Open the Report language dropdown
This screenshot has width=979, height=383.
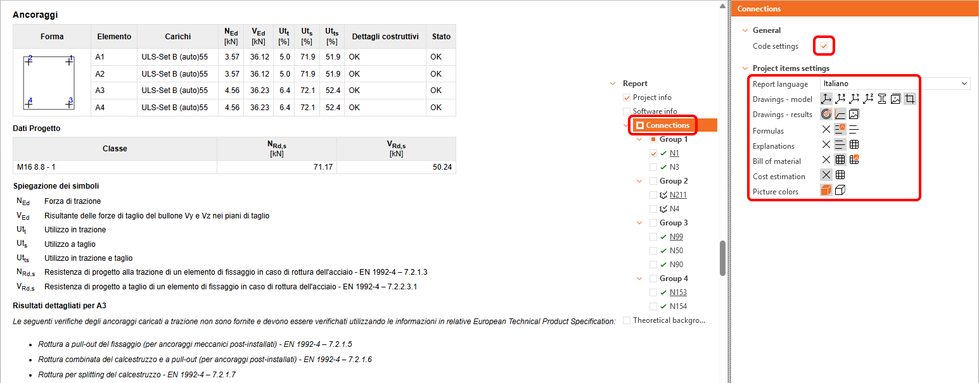click(895, 84)
